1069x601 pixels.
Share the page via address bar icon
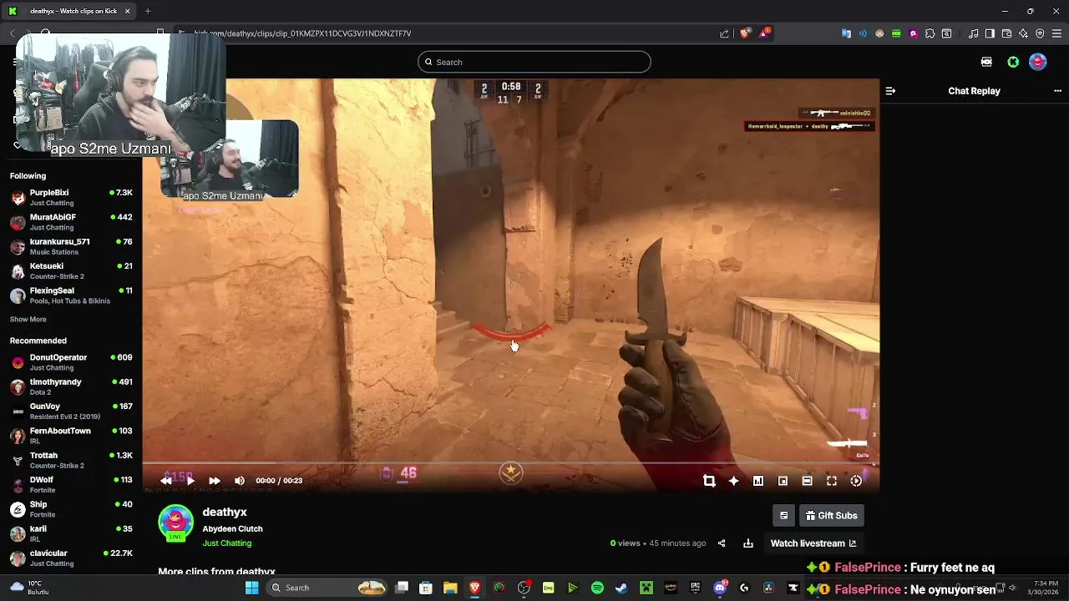pos(724,33)
